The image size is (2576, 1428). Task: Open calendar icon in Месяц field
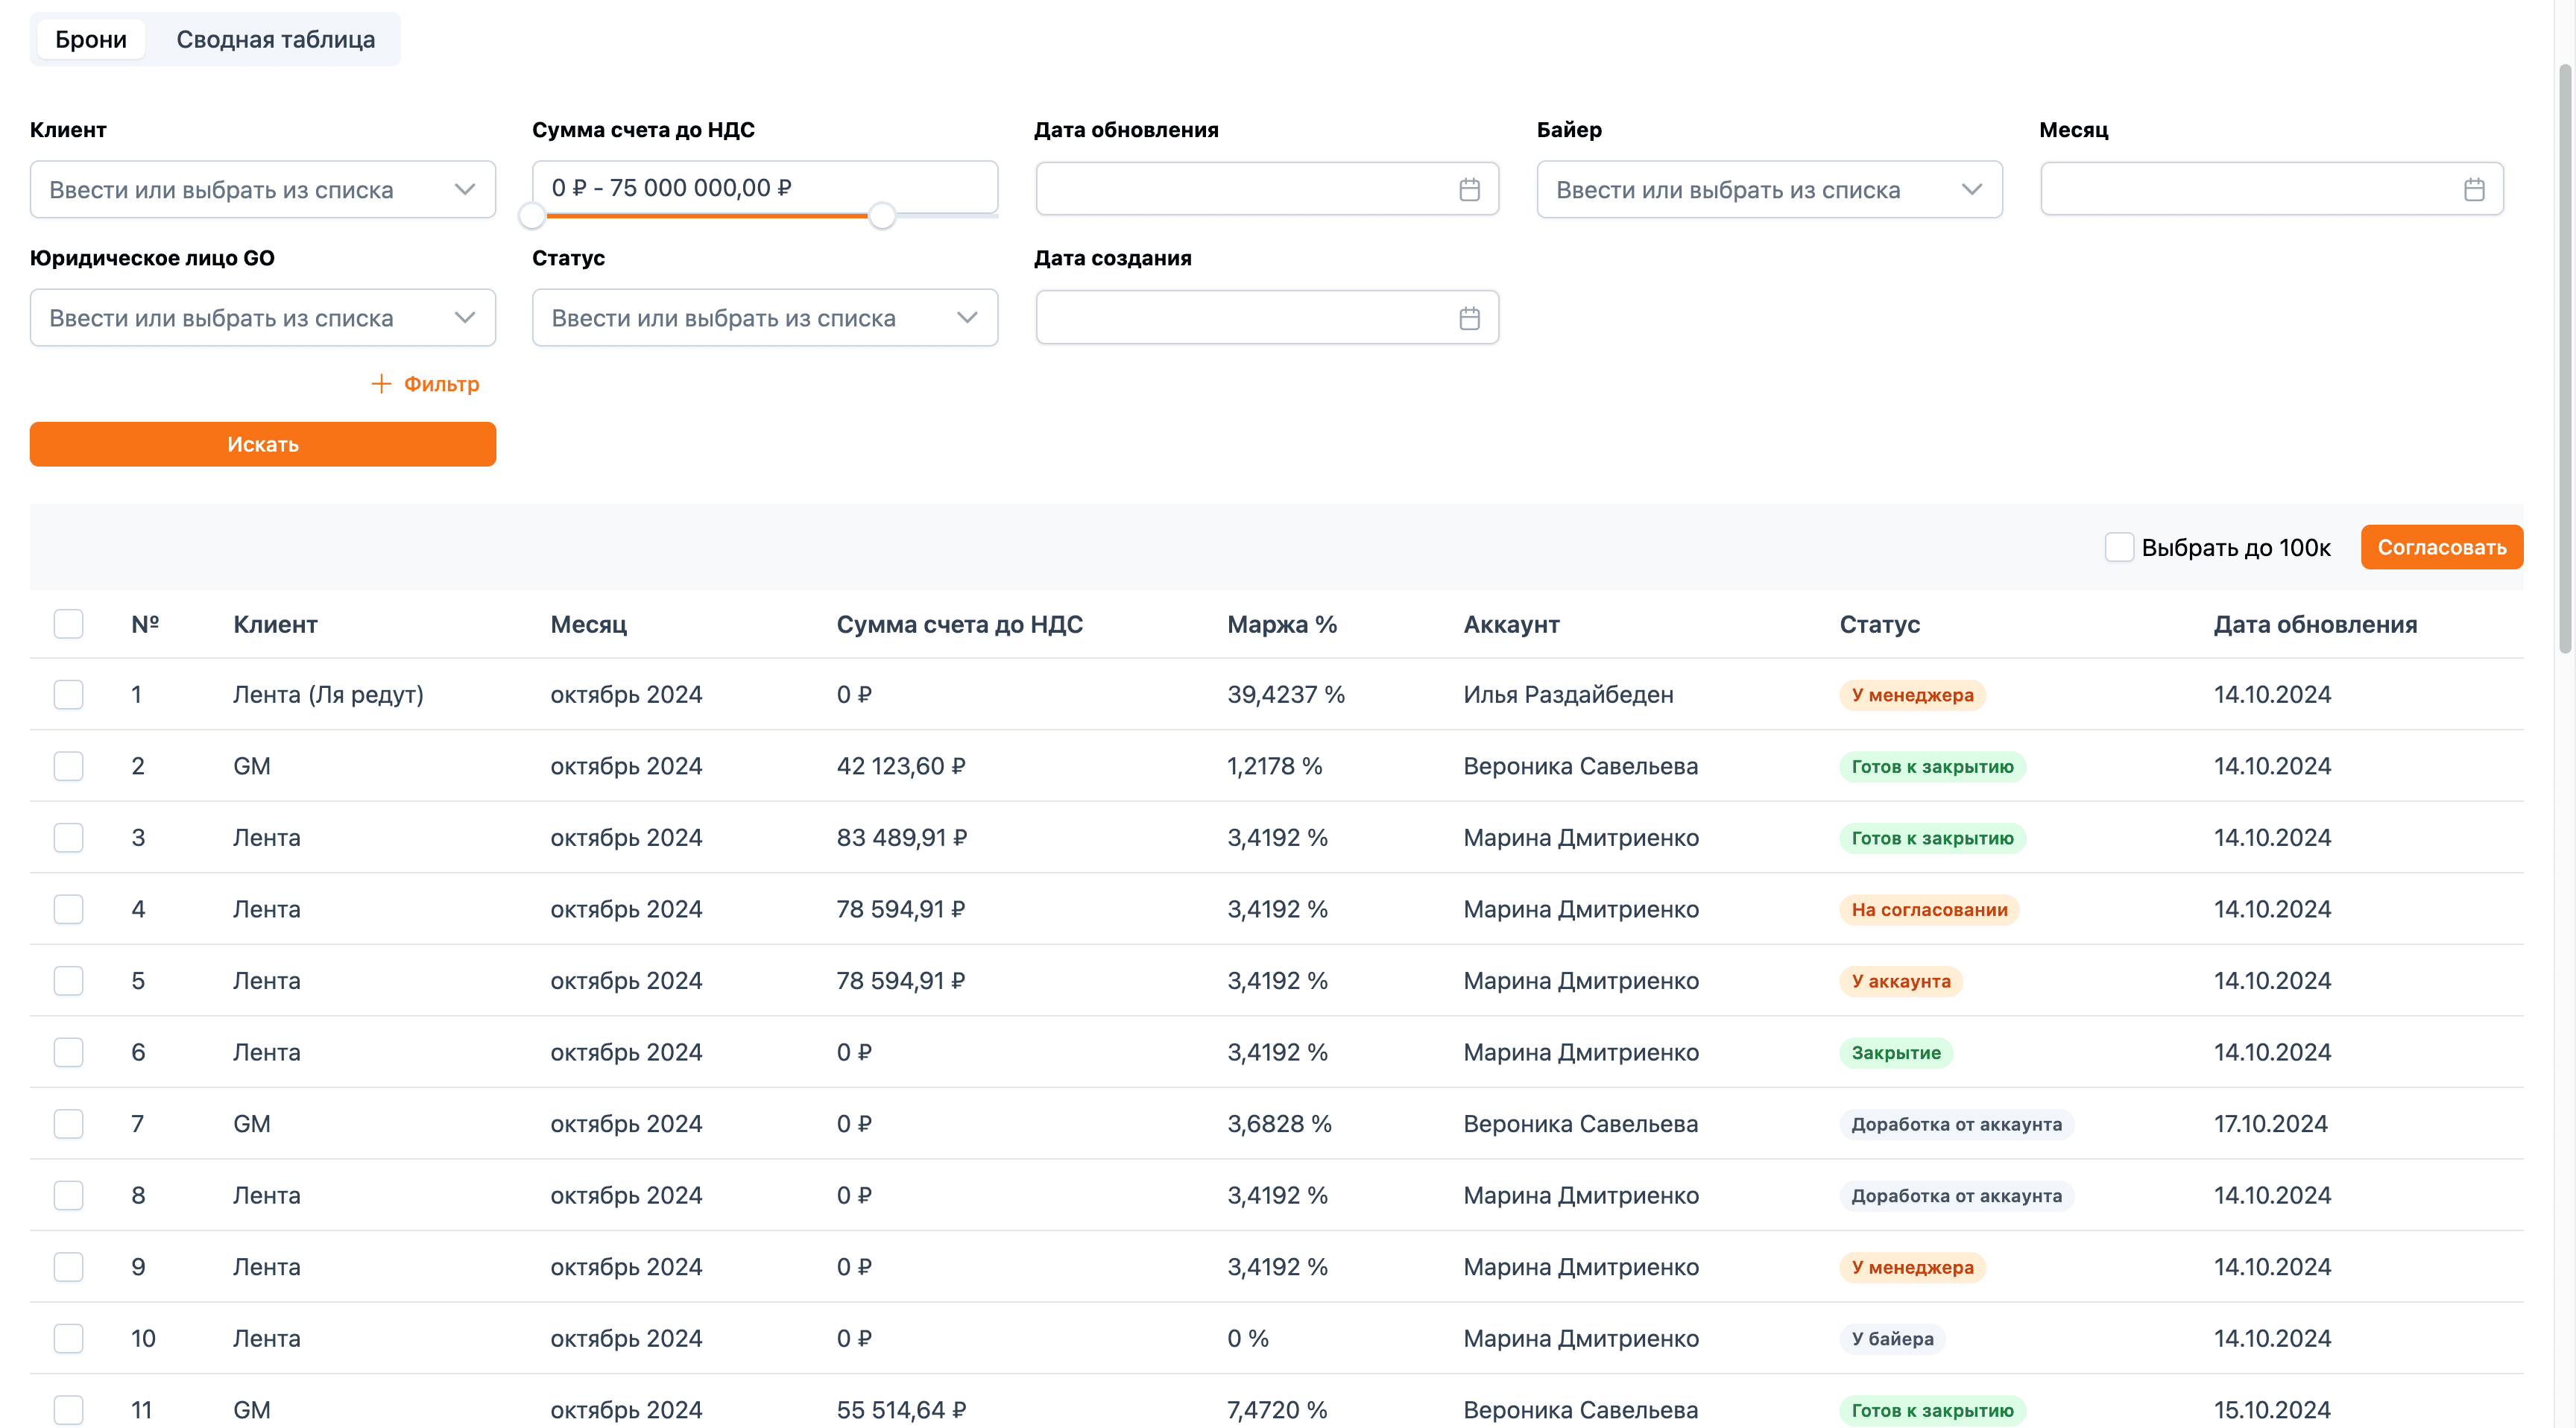[2474, 189]
